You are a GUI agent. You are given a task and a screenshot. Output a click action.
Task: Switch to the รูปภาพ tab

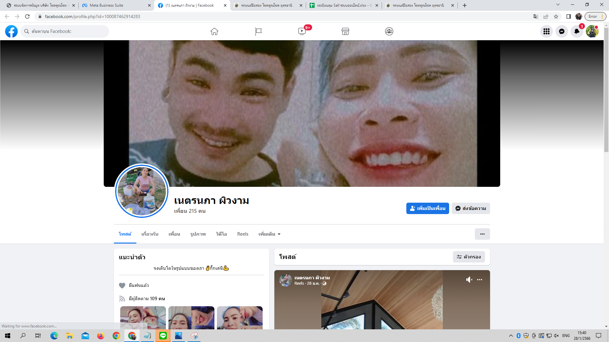click(198, 234)
